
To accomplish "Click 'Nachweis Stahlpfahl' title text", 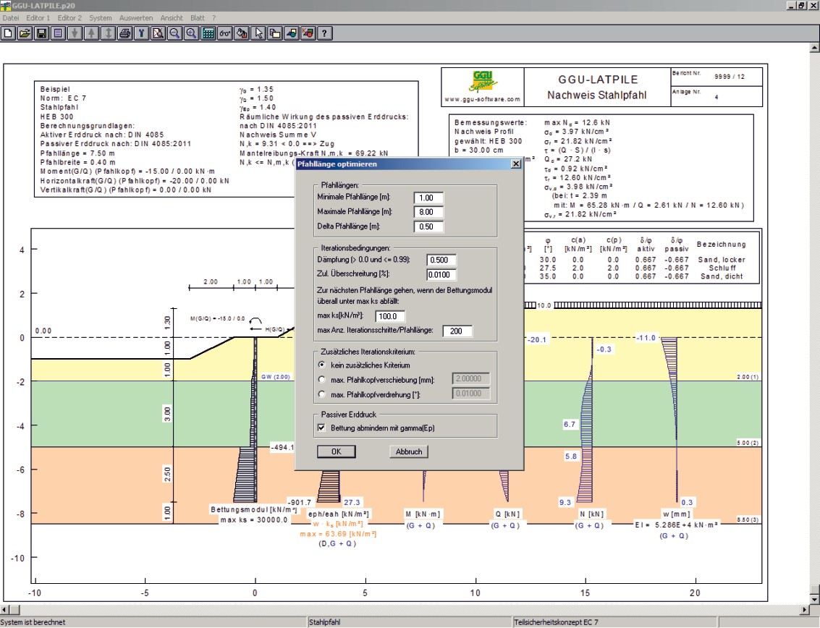I will pos(596,96).
